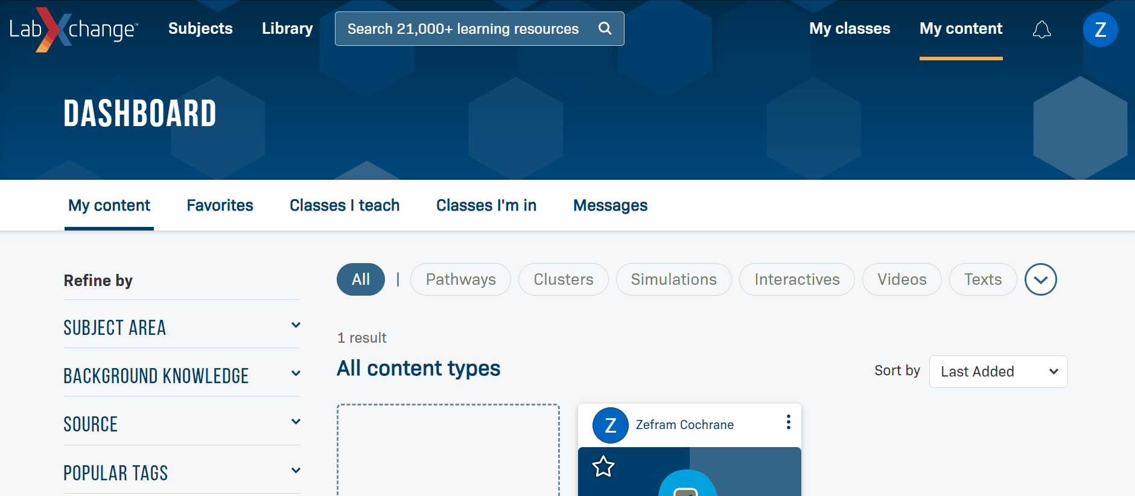Filter content by Interactives
The image size is (1135, 496).
coord(796,279)
